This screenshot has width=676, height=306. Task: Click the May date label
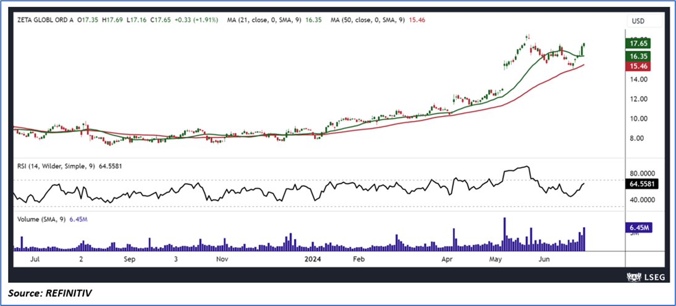point(497,260)
